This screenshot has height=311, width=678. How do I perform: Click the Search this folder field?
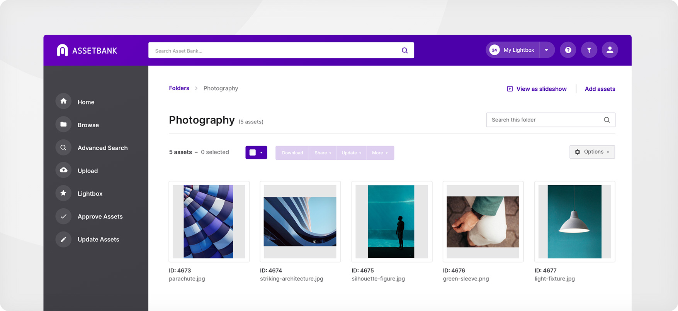tap(551, 120)
